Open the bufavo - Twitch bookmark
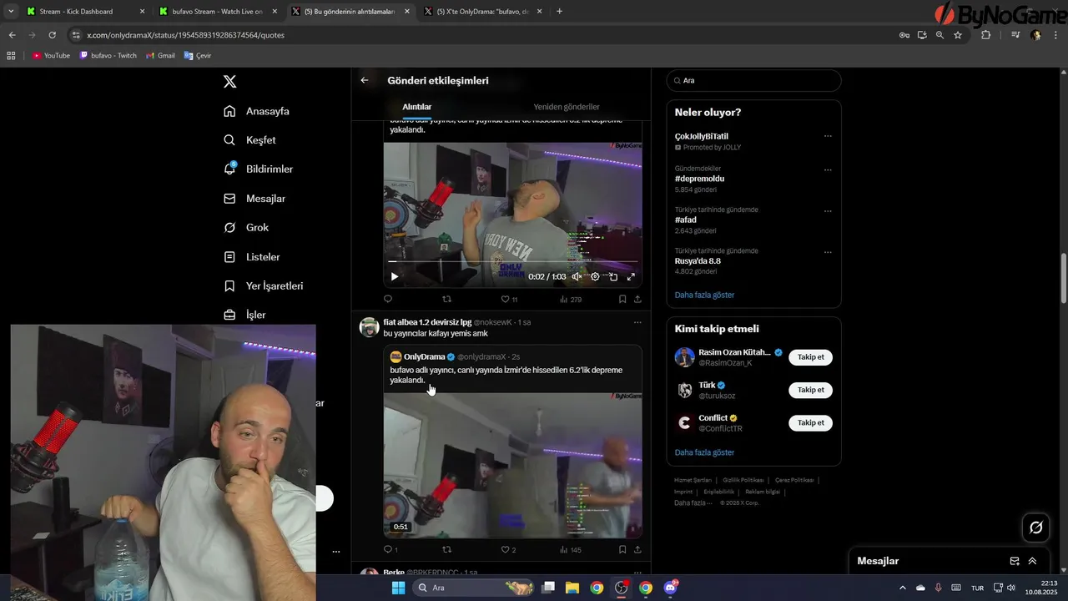Image resolution: width=1068 pixels, height=601 pixels. point(108,56)
